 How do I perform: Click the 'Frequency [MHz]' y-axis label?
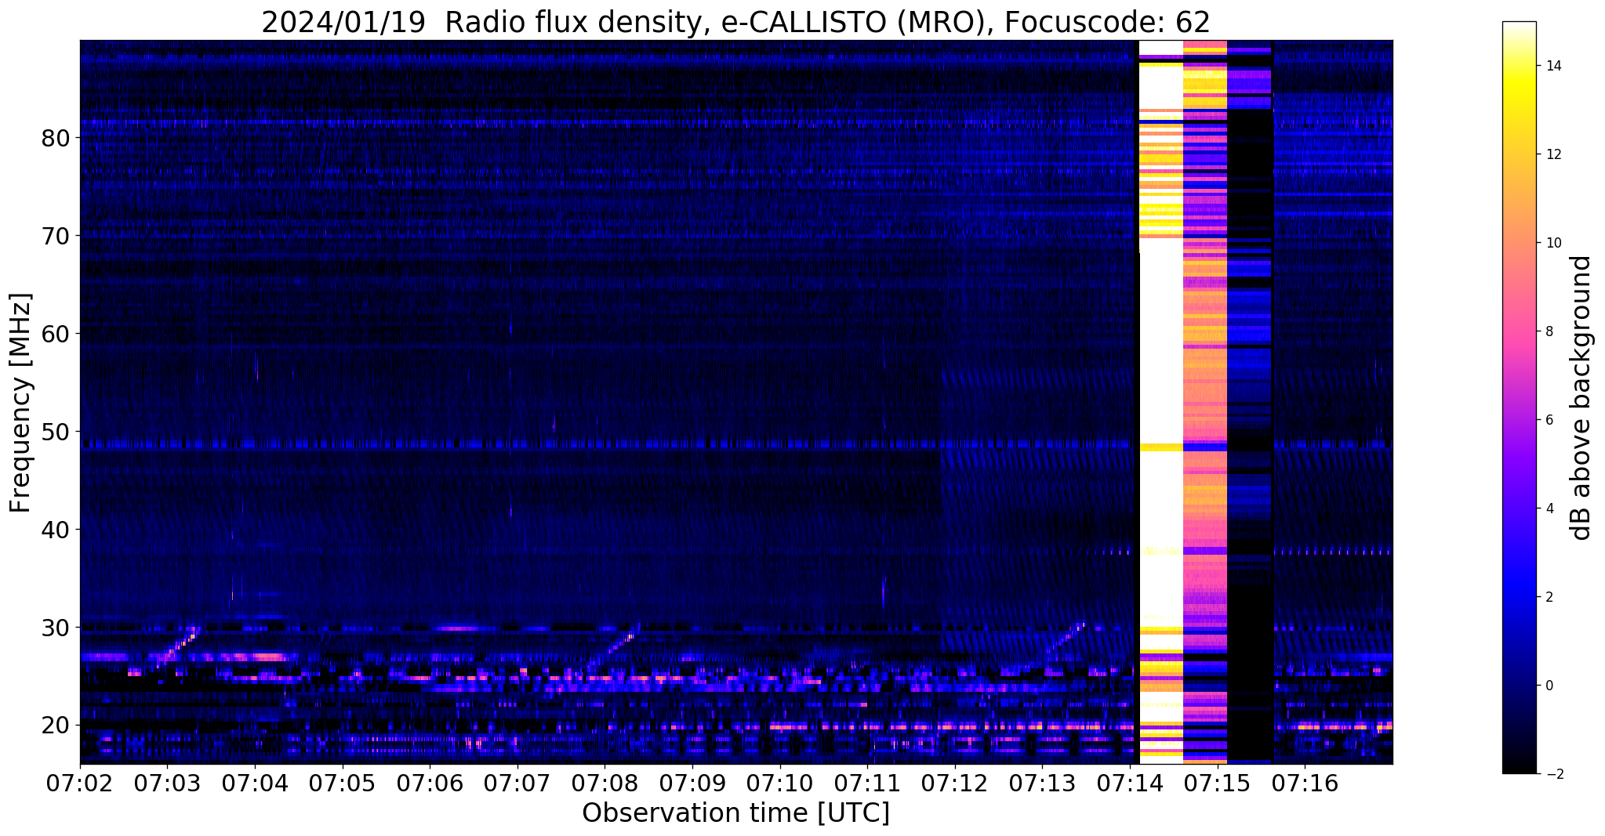click(x=20, y=403)
